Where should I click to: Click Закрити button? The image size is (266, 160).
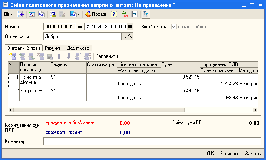point(254,154)
